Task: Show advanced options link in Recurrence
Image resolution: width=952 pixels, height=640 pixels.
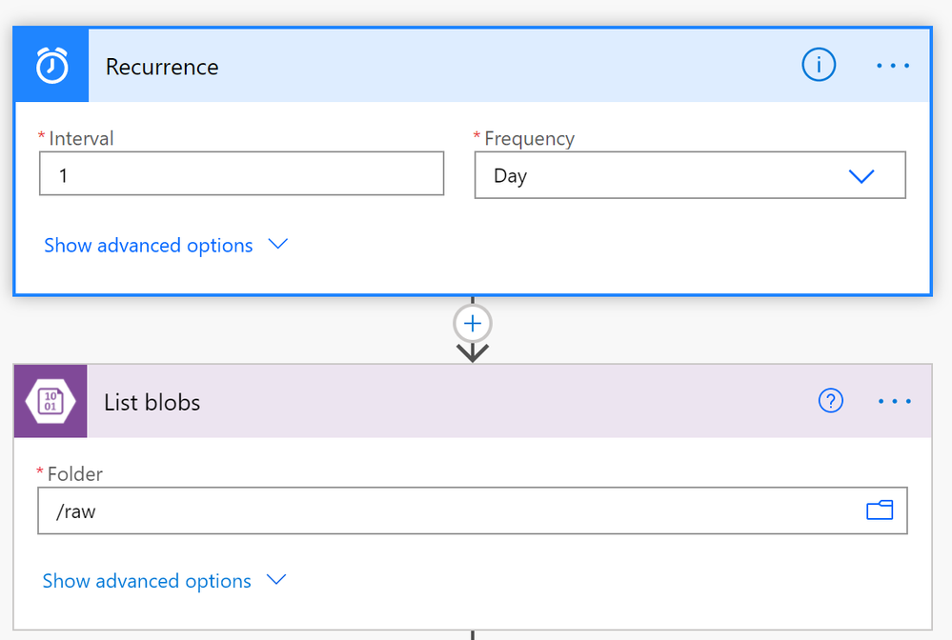Action: click(149, 246)
